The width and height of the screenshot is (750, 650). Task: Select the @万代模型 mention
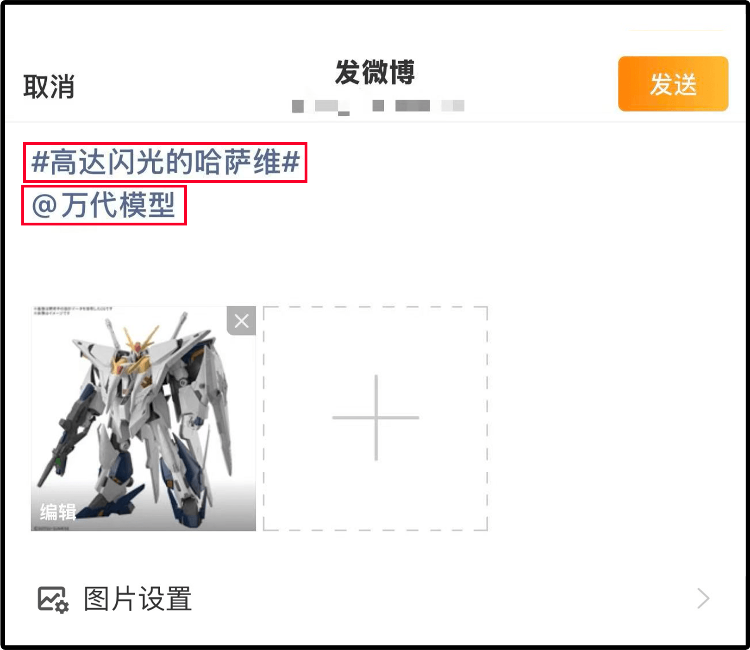coord(104,205)
